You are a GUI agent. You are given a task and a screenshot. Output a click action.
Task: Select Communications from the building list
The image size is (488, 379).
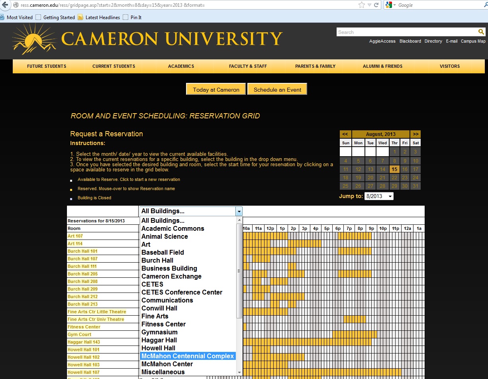tap(188, 300)
